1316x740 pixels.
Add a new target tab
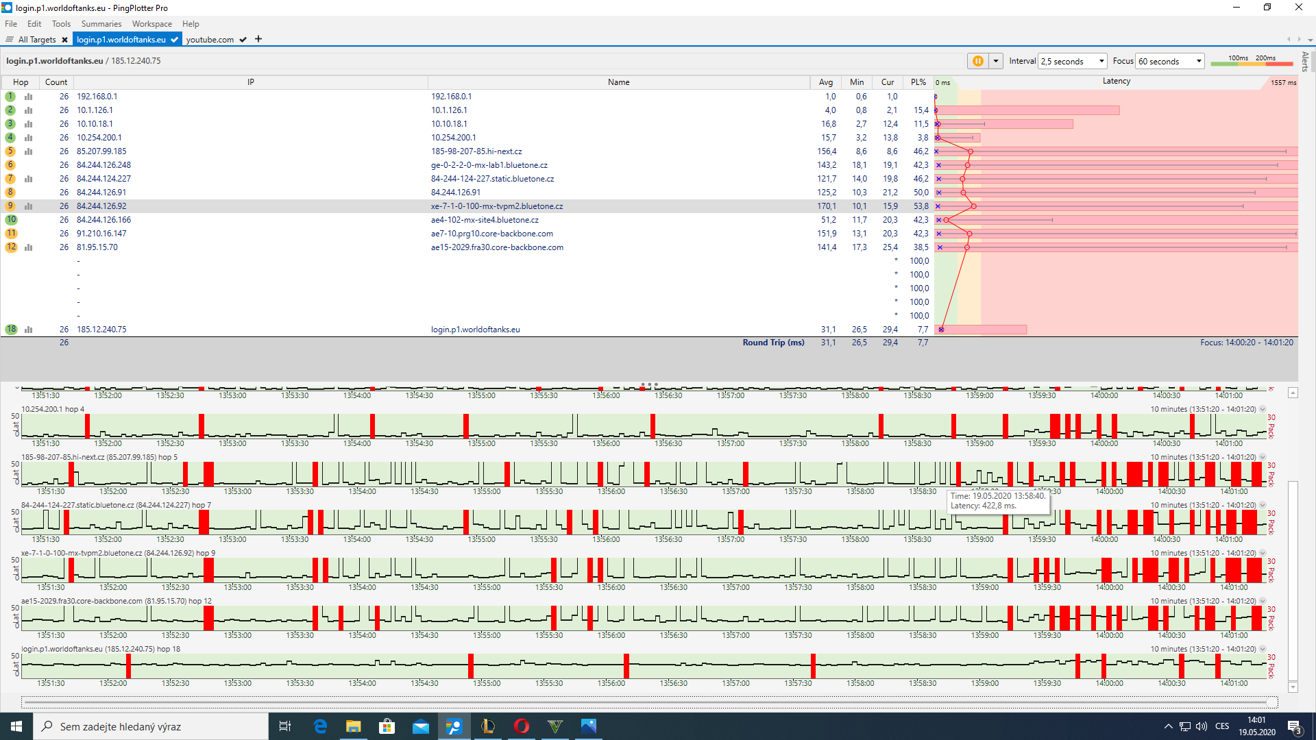(x=258, y=39)
